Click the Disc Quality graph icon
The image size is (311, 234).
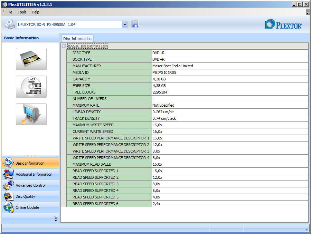pos(9,196)
